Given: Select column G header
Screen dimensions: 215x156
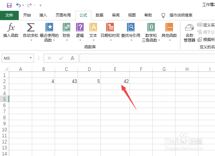Looking at the screenshot, I should pyautogui.click(x=164, y=69).
